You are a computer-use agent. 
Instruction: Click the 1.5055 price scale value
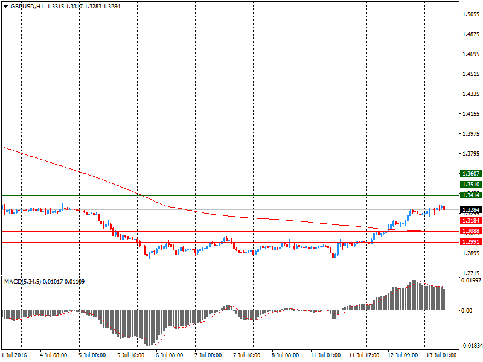[471, 14]
